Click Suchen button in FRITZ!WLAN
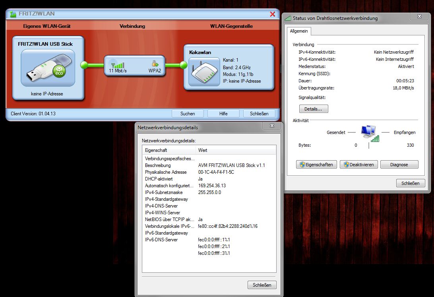This screenshot has height=297, width=434. (x=188, y=113)
